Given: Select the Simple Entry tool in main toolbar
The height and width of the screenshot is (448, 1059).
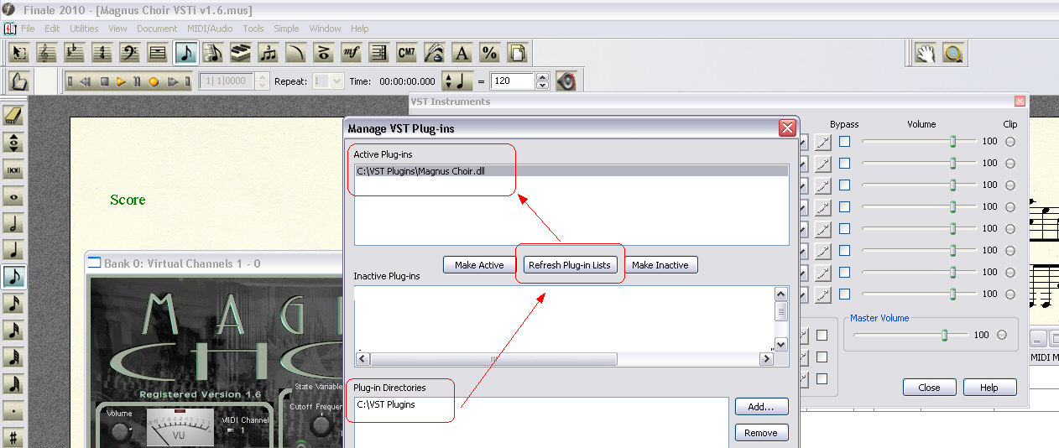Looking at the screenshot, I should 185,53.
